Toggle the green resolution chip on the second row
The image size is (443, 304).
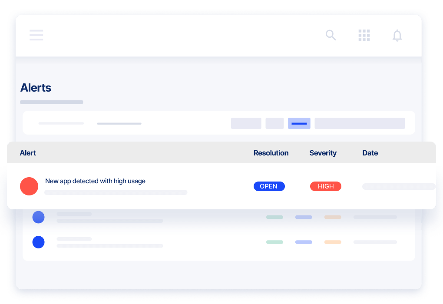point(274,217)
